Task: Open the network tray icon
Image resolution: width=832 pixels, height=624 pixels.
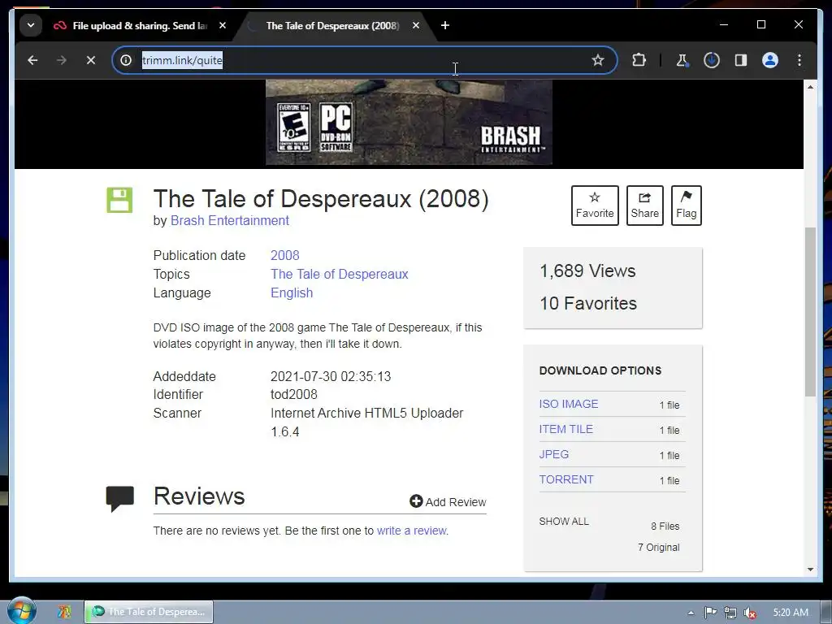Action: pyautogui.click(x=730, y=613)
